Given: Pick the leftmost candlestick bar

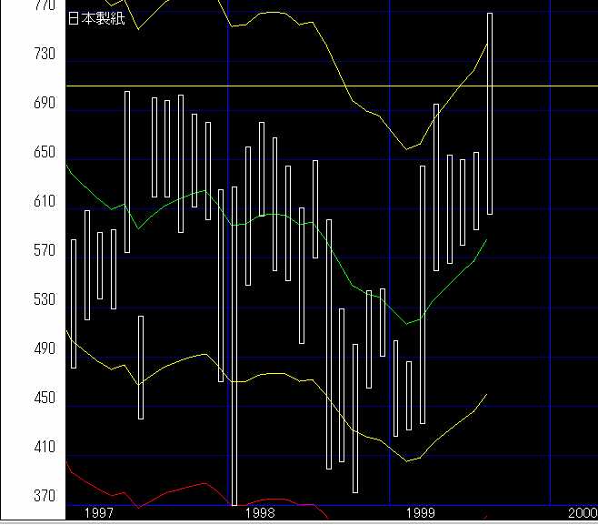Looking at the screenshot, I should pos(74,303).
